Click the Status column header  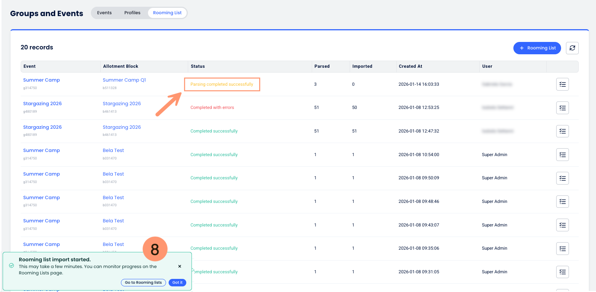coord(198,66)
